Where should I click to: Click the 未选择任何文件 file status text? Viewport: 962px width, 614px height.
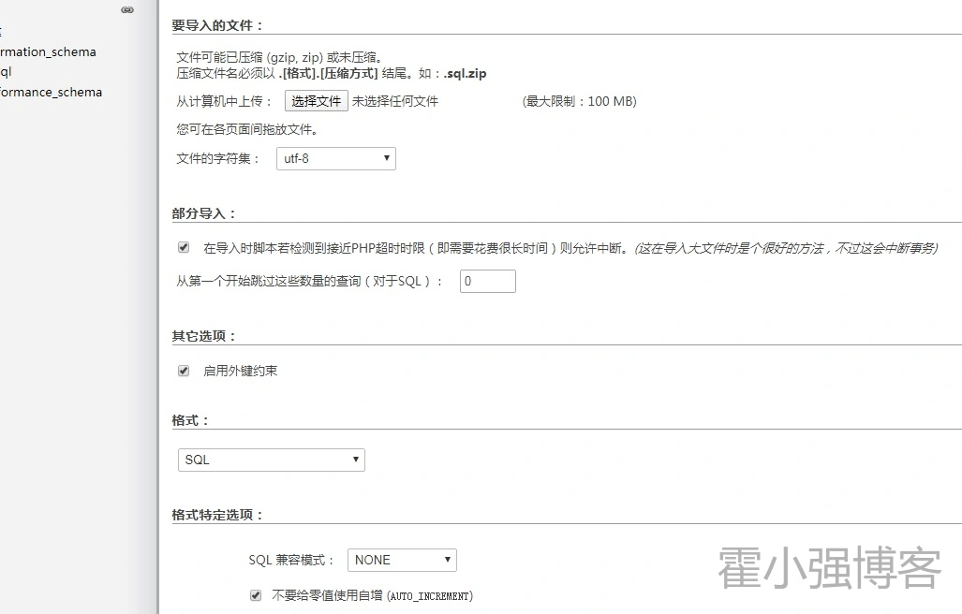pos(394,101)
